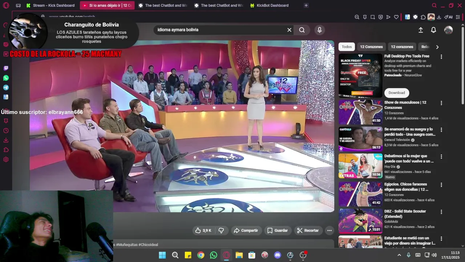Click the Recortar clip button
465x262 pixels.
tap(308, 230)
